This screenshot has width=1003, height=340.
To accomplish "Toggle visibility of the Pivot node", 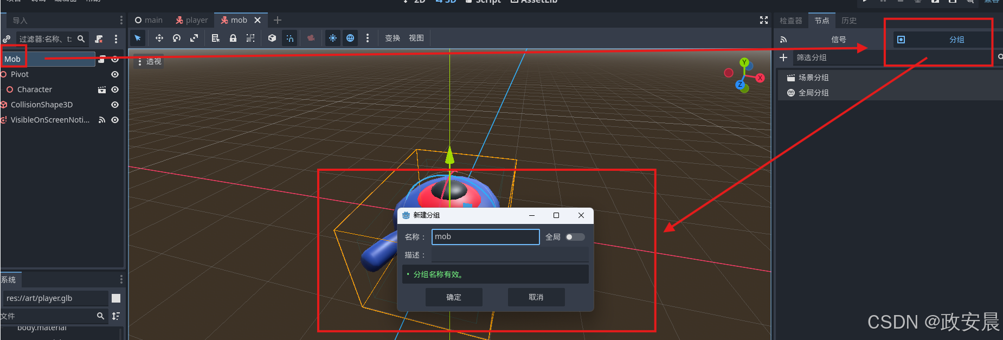I will pyautogui.click(x=115, y=74).
